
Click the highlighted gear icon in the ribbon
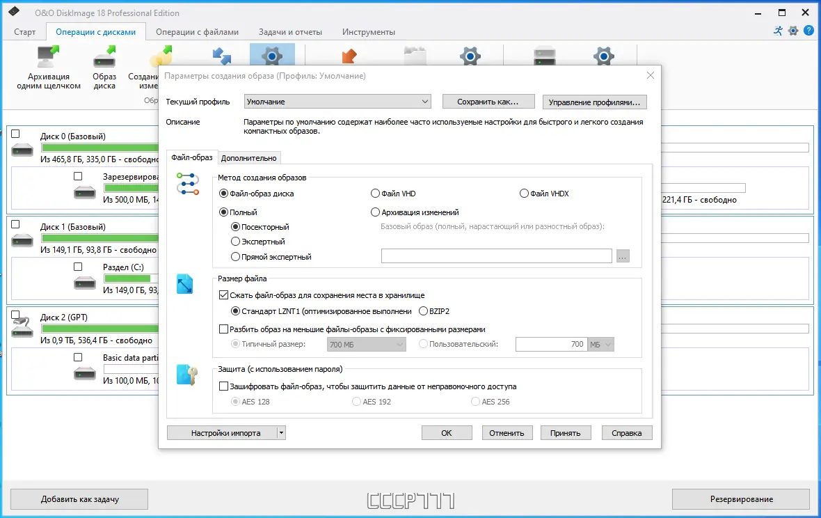click(x=272, y=56)
